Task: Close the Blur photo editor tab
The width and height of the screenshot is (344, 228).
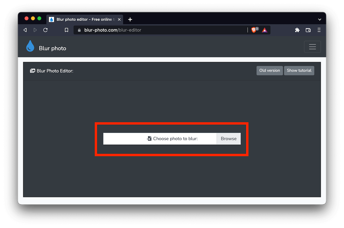Action: point(119,19)
